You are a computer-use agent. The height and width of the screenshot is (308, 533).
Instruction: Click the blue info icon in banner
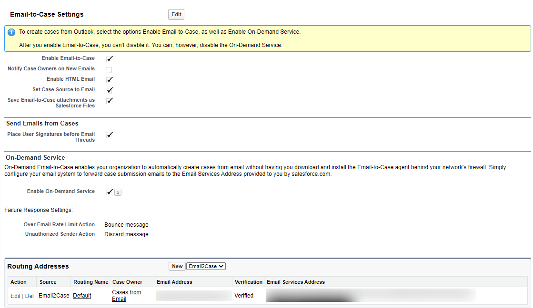pyautogui.click(x=11, y=32)
